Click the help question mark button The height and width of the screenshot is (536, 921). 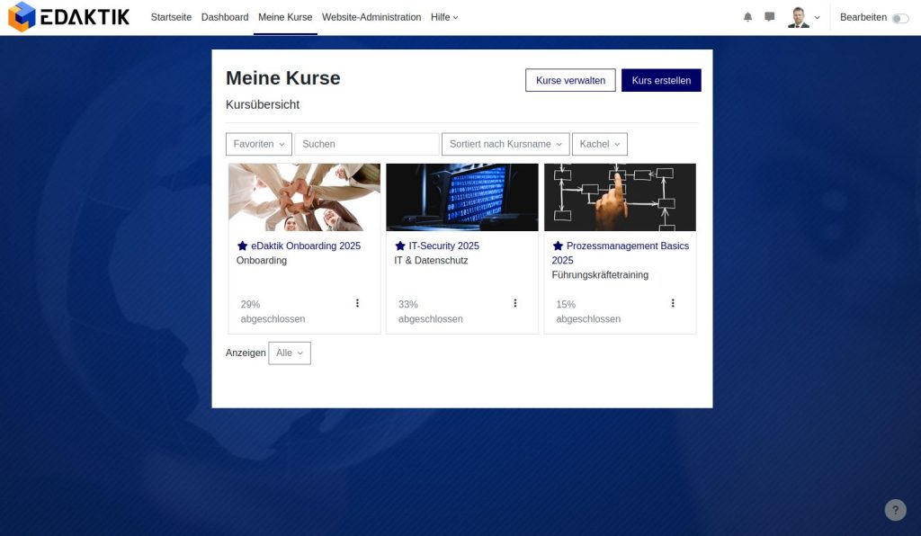pos(895,510)
